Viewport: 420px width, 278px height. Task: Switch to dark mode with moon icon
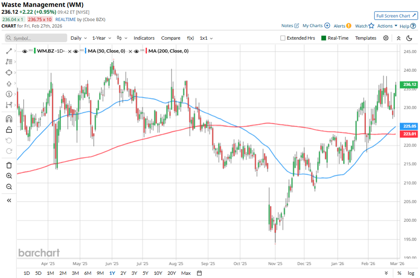(x=409, y=38)
